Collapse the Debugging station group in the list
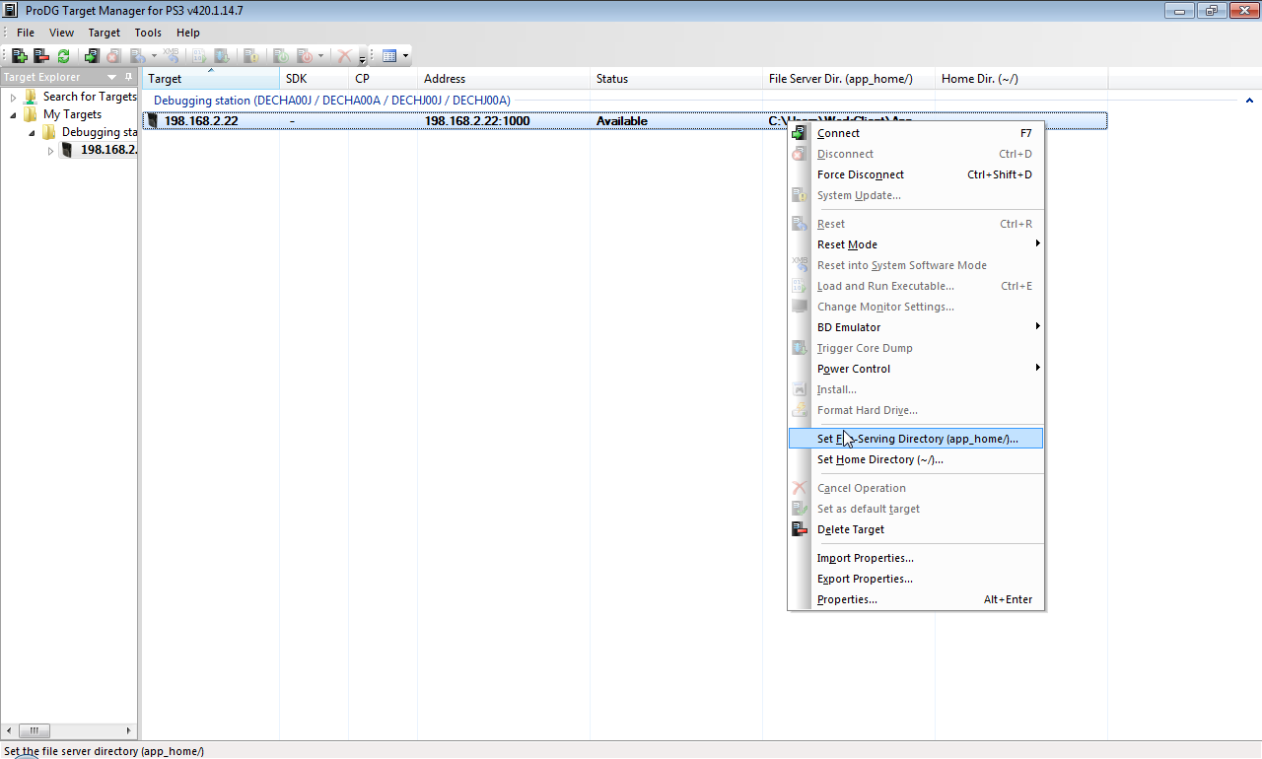1262x759 pixels. (x=1249, y=101)
